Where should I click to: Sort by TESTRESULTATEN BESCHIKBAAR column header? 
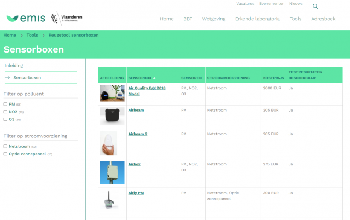305,75
